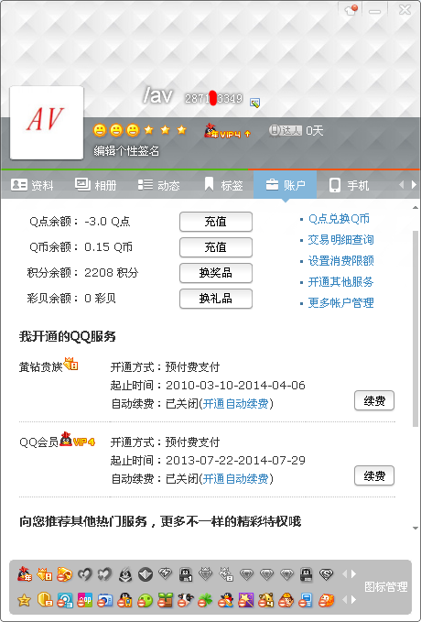Select the 标签 tab
Image resolution: width=421 pixels, height=622 pixels.
click(x=223, y=185)
